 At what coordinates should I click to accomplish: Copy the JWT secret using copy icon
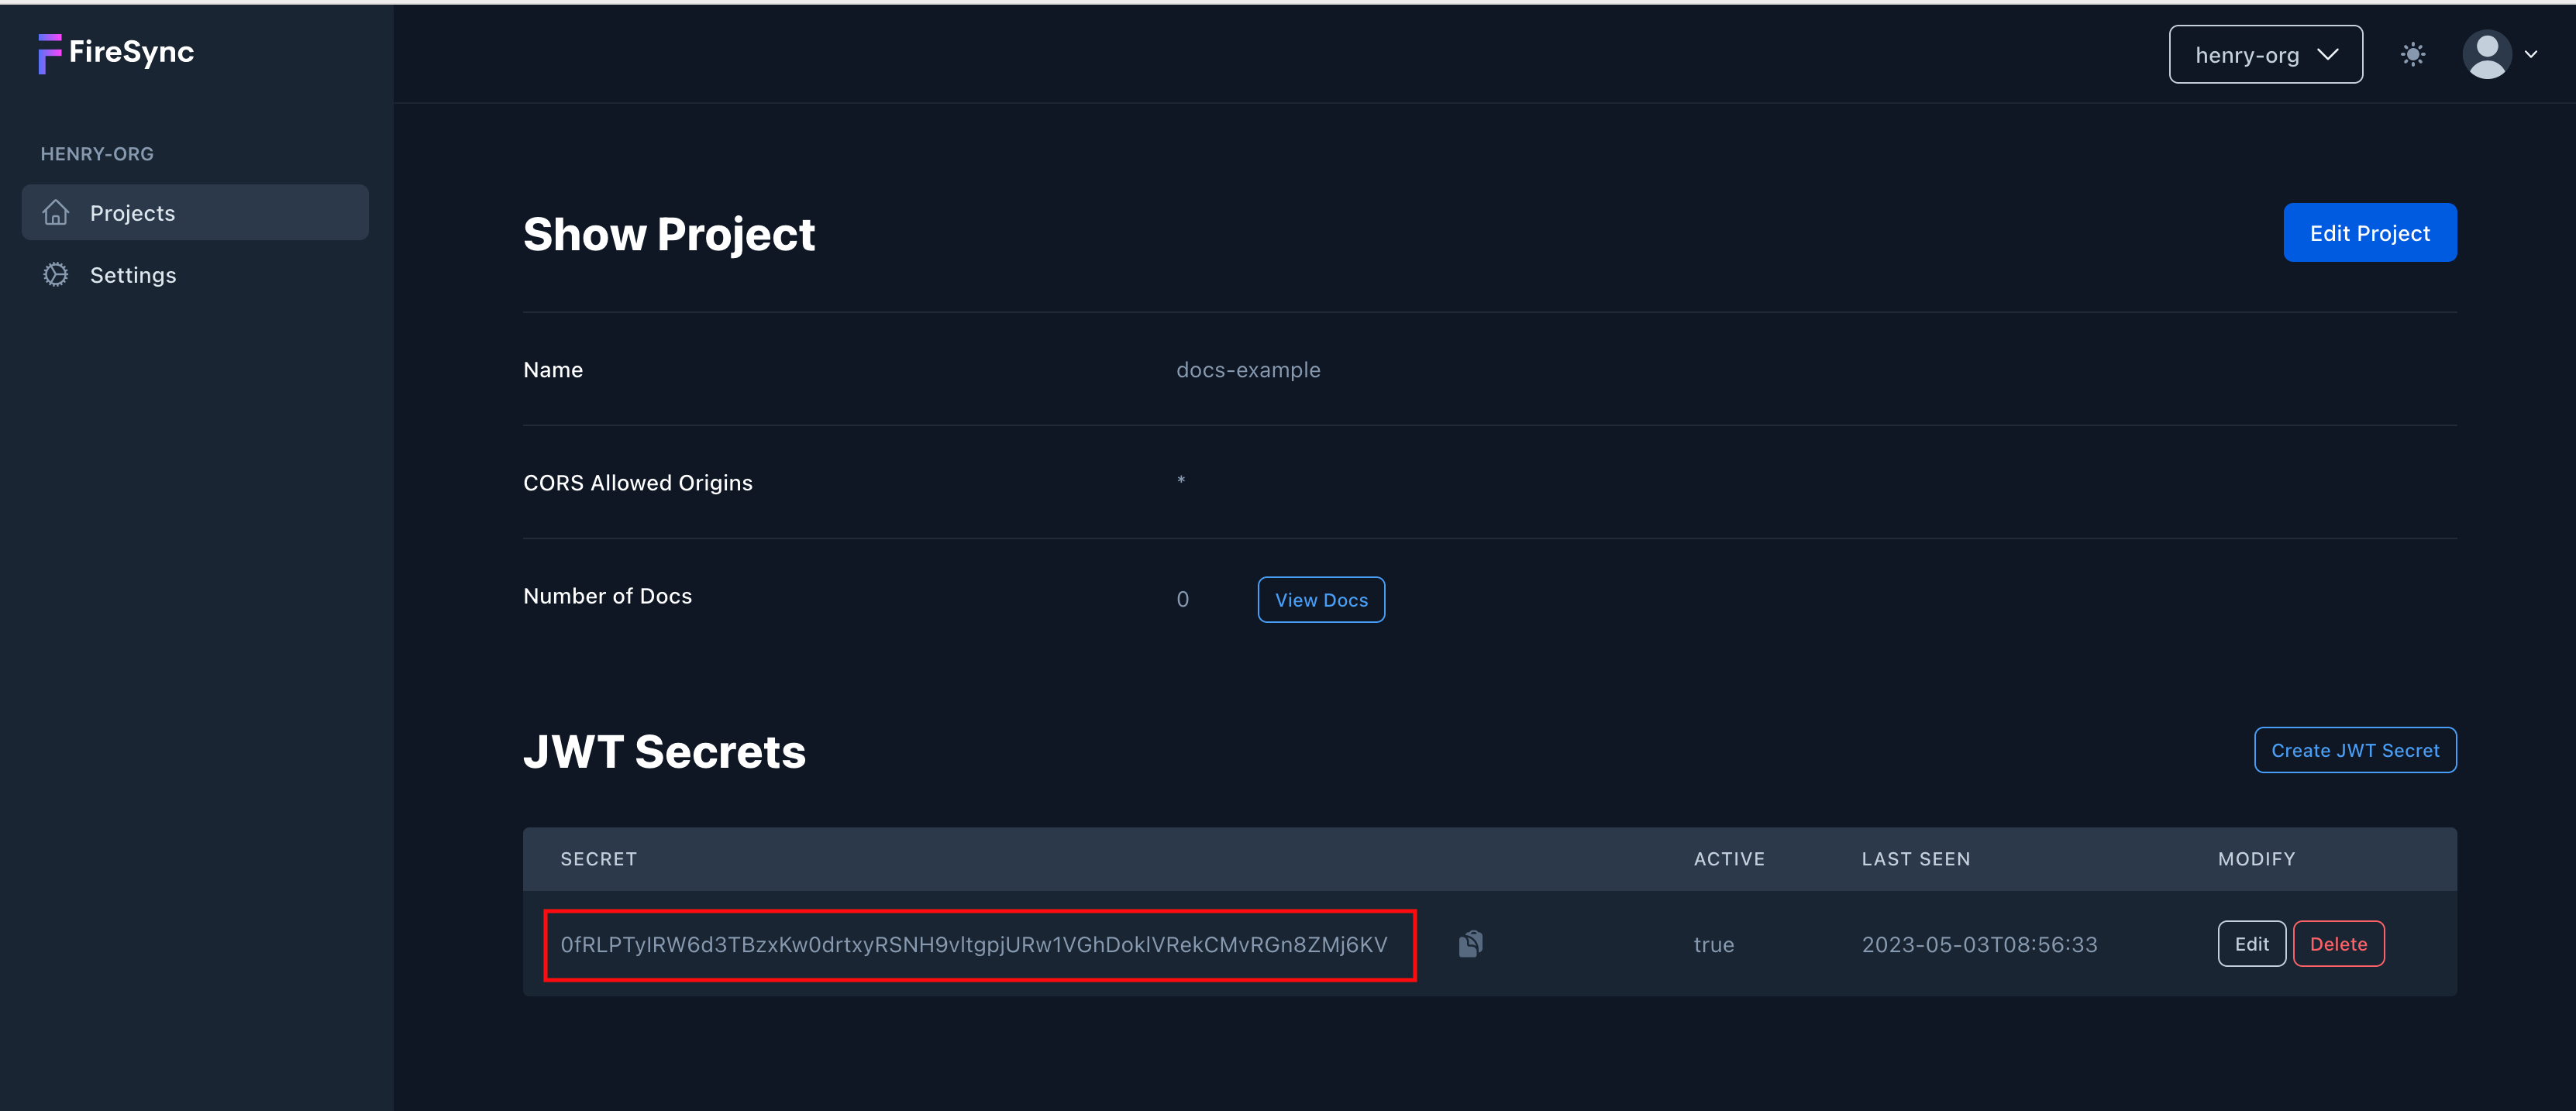coord(1470,943)
